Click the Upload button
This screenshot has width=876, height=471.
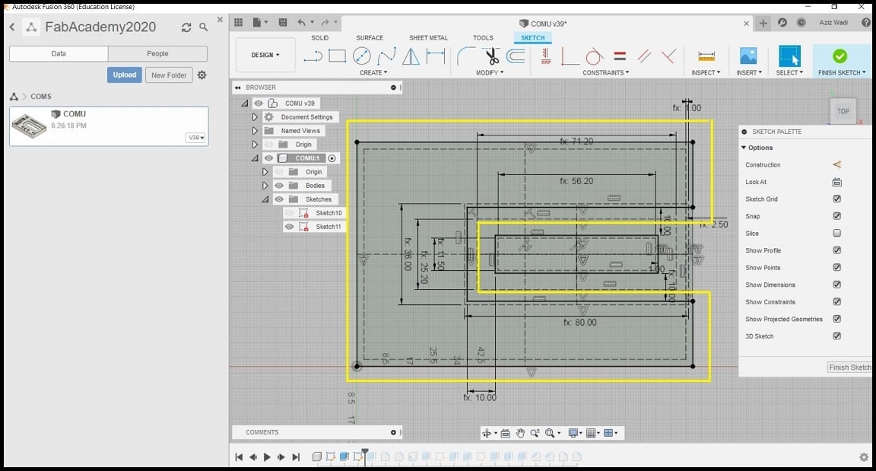pos(125,75)
